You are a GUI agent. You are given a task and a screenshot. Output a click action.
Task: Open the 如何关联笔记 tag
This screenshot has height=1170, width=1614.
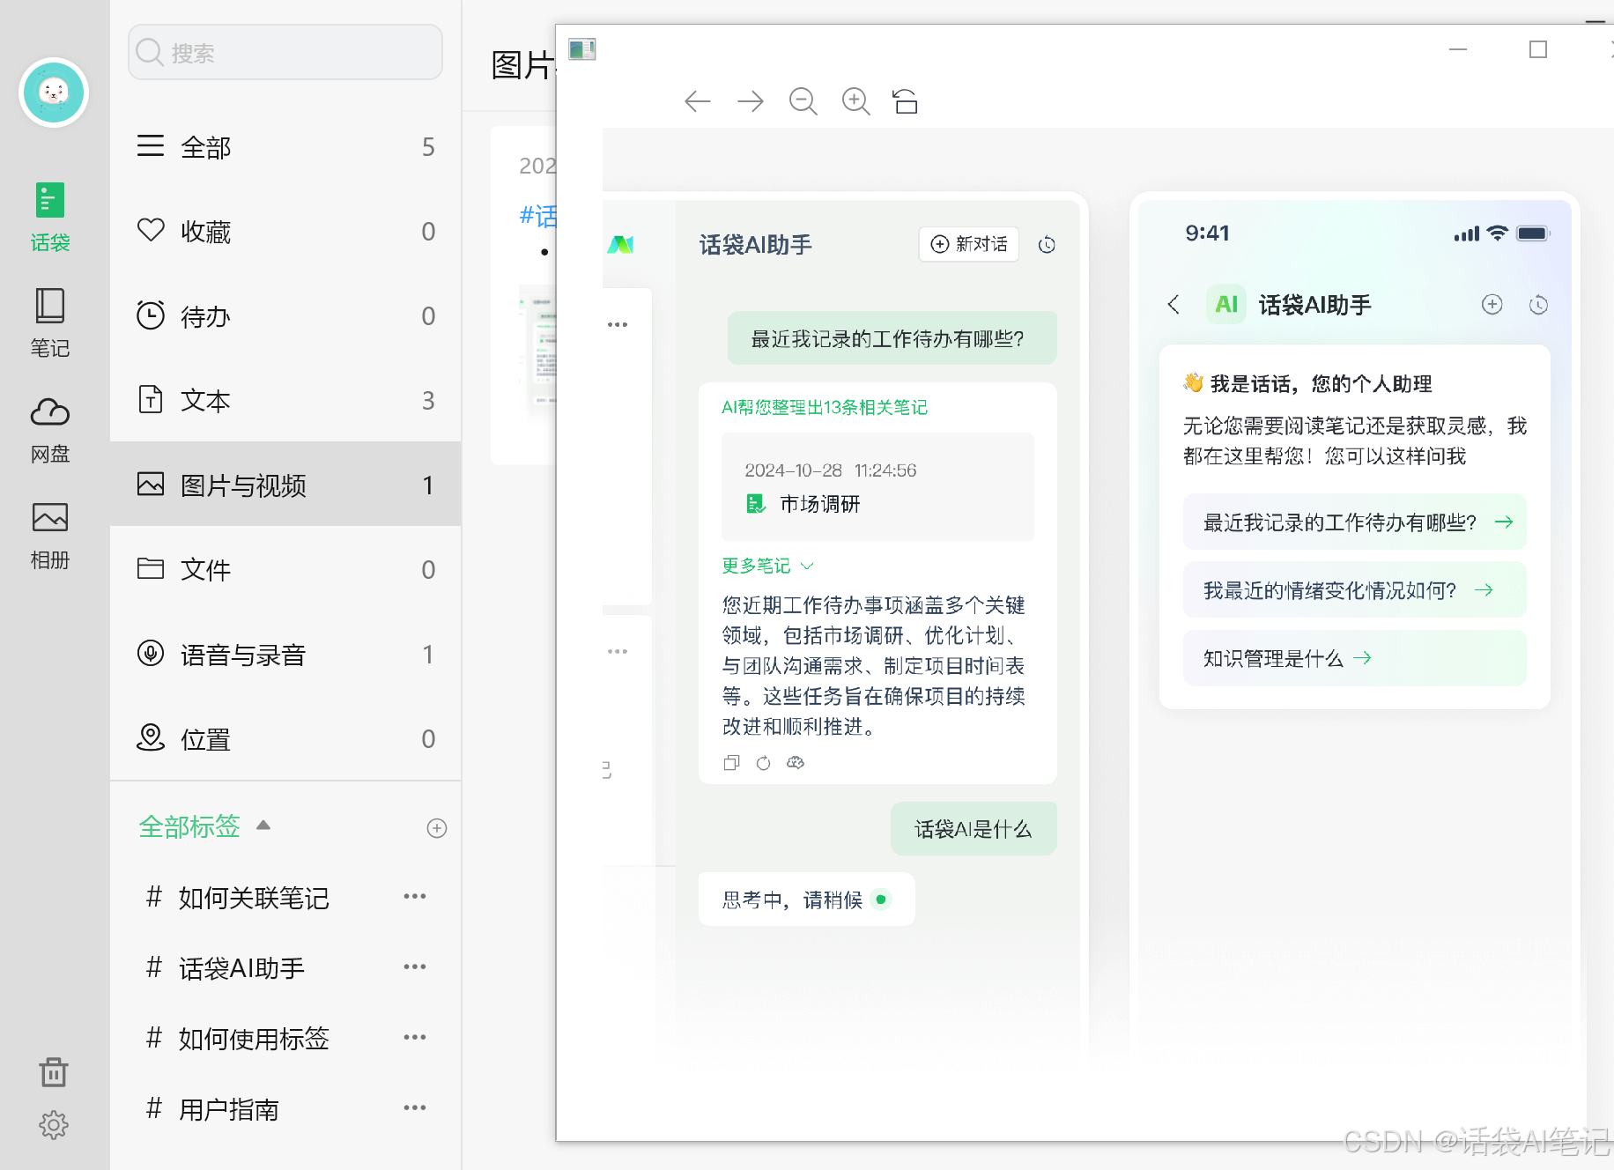pyautogui.click(x=254, y=898)
